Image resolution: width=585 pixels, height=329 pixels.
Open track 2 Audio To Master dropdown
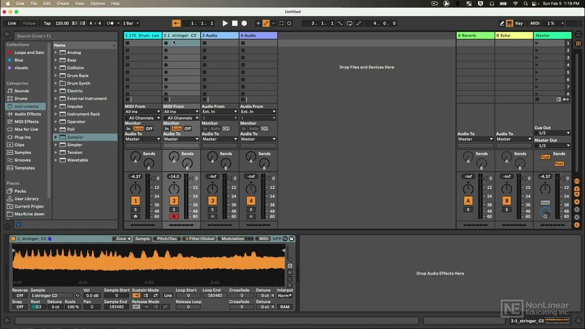click(181, 139)
